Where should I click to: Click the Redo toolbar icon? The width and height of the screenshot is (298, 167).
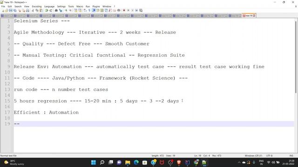tap(51, 10)
